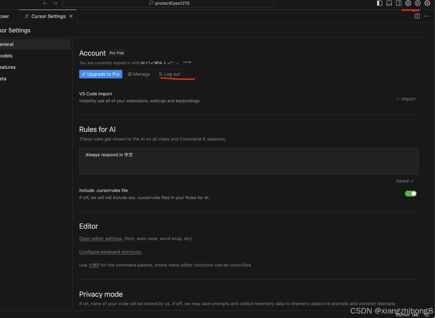This screenshot has width=435, height=318.
Task: Click the rightmost gear icon in title bar
Action: coord(427,3)
